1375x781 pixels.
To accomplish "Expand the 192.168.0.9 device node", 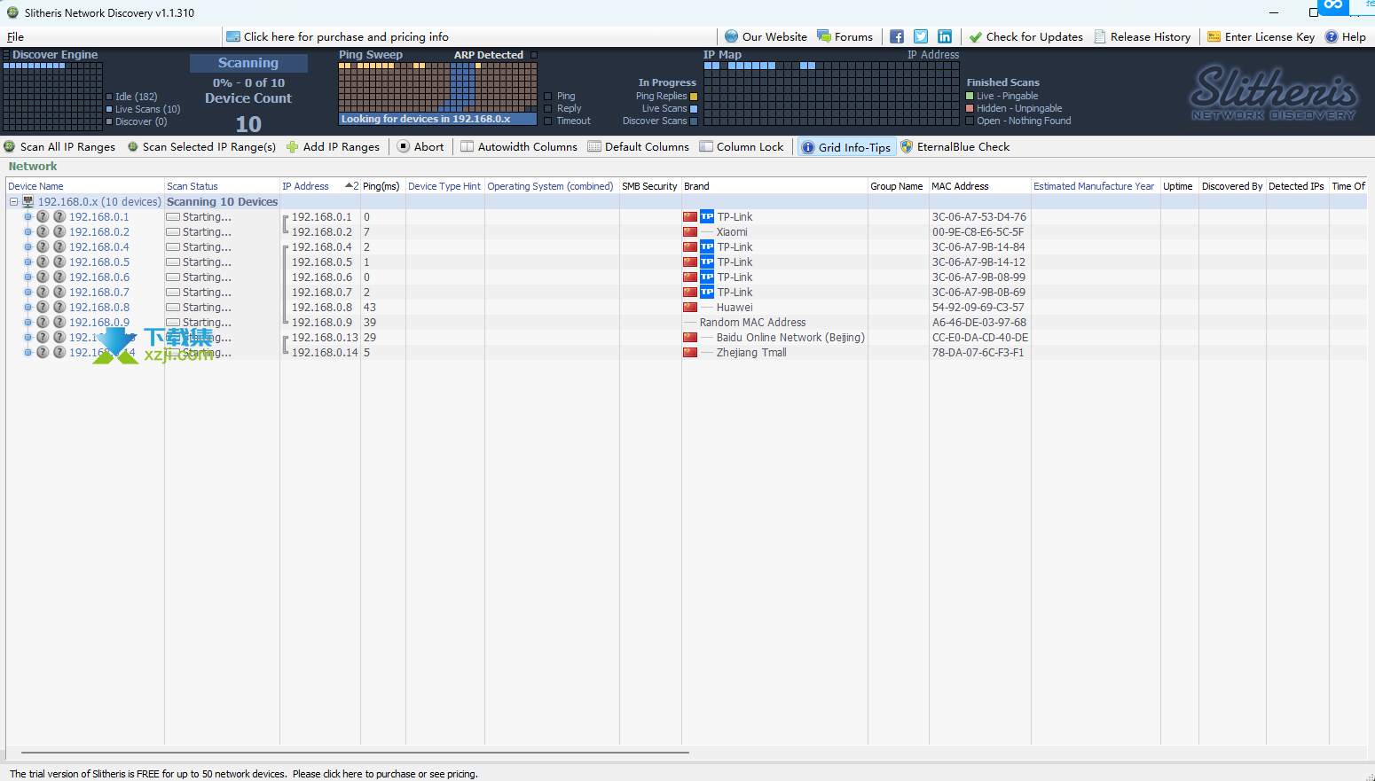I will (28, 322).
